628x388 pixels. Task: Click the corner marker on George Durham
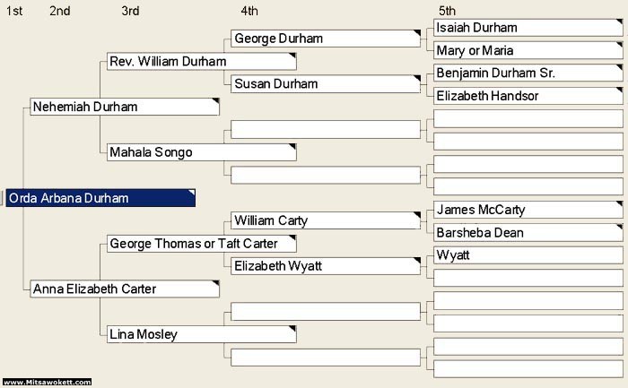pyautogui.click(x=417, y=32)
